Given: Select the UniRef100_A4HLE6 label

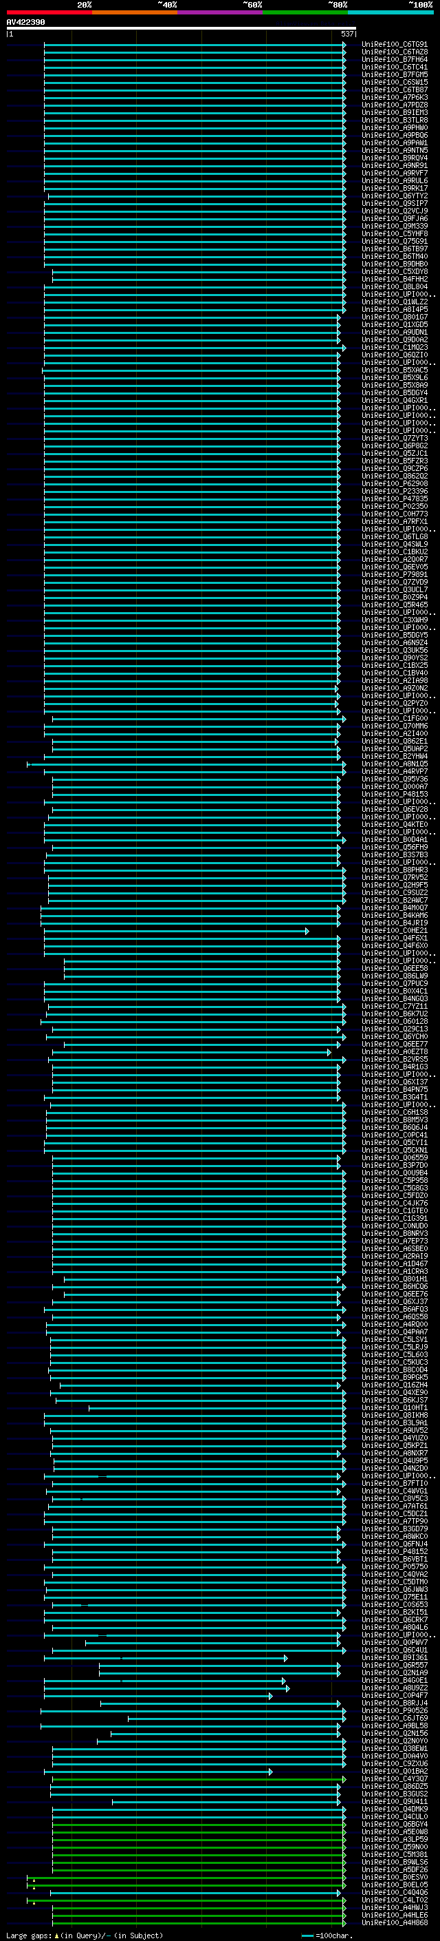Looking at the screenshot, I should coord(395,1916).
